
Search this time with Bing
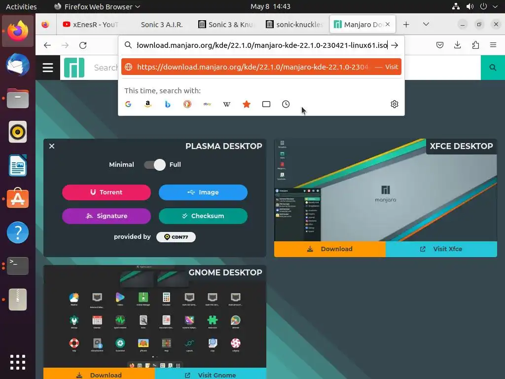[168, 104]
